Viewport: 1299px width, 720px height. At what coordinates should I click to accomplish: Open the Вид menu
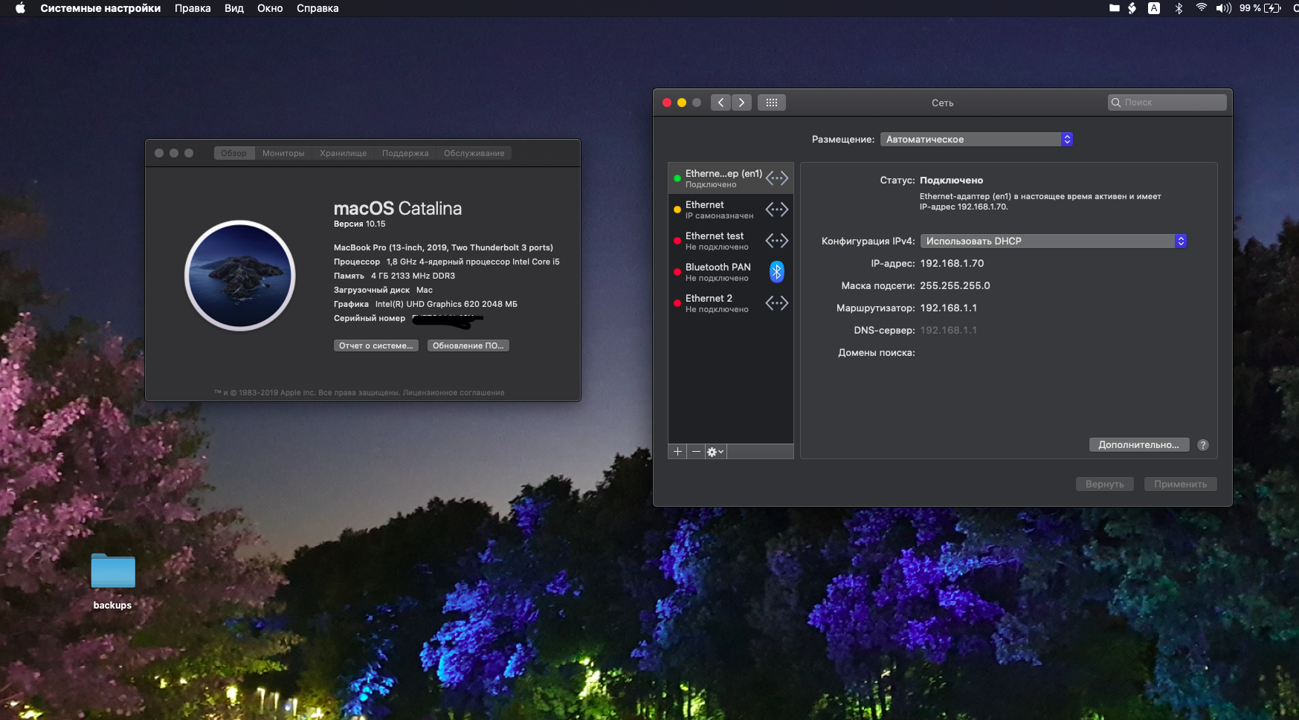coord(234,8)
